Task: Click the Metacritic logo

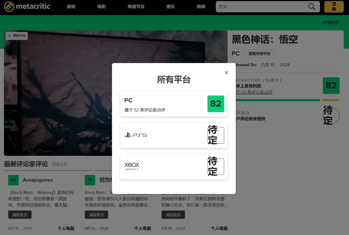Action: click(27, 6)
